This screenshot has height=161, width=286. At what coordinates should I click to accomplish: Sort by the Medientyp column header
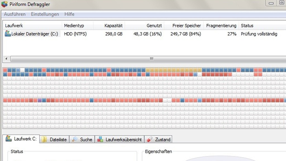[x=78, y=25]
